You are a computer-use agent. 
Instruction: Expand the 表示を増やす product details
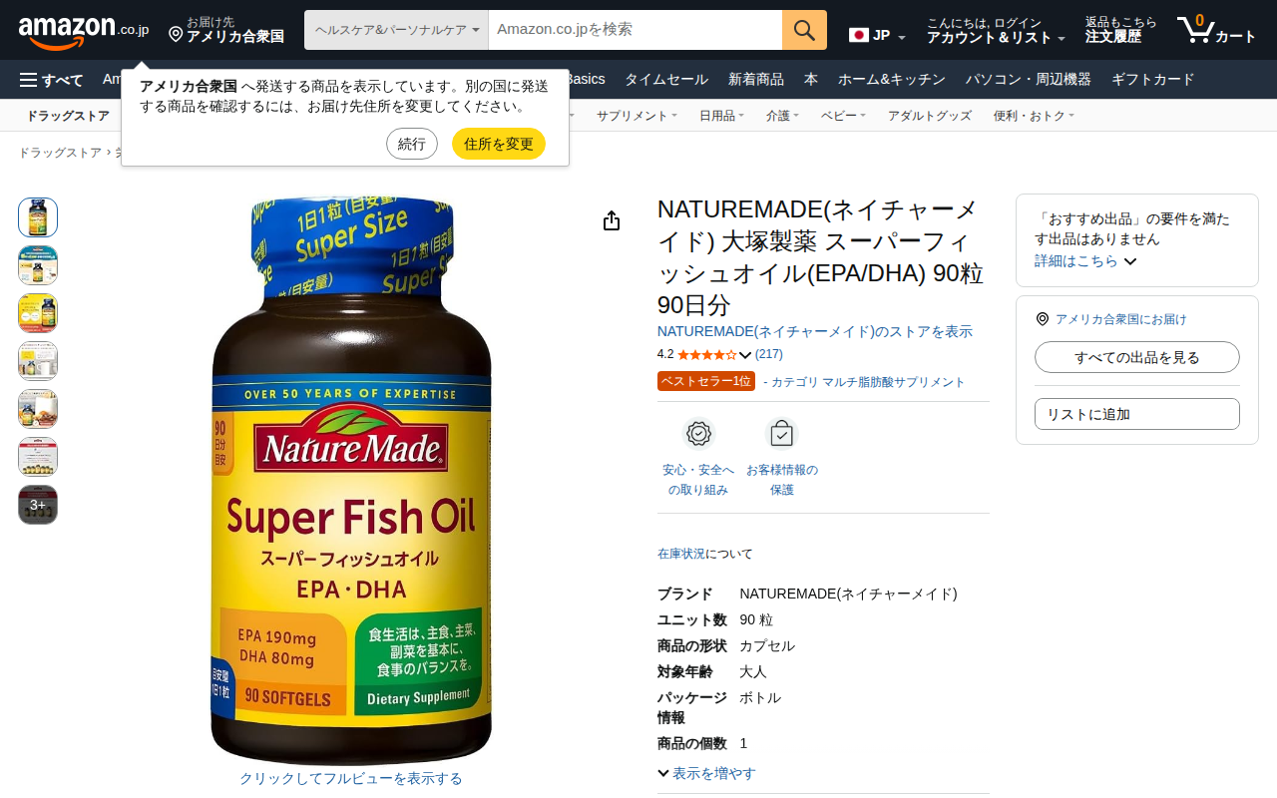[x=706, y=773]
